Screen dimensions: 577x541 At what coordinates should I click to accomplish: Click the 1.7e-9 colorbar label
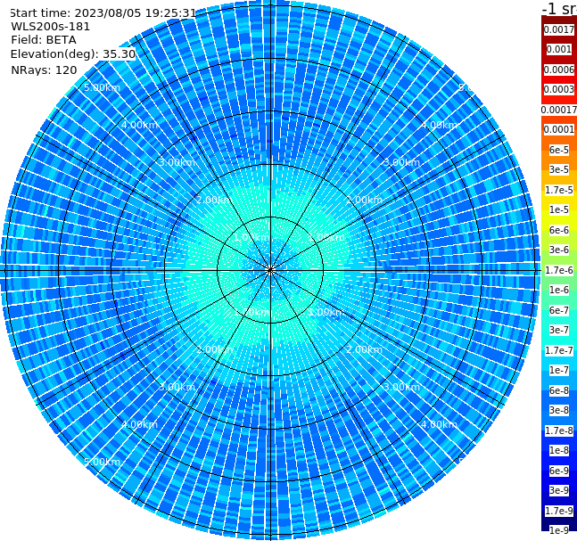559,511
